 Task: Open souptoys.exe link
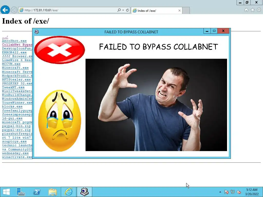(x=14, y=141)
